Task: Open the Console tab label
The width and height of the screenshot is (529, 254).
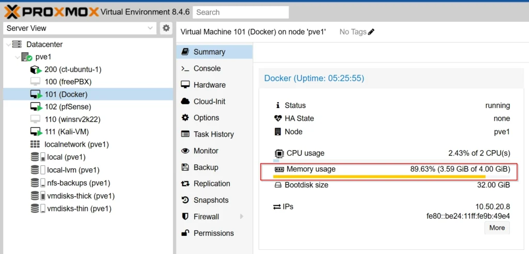Action: pos(207,69)
